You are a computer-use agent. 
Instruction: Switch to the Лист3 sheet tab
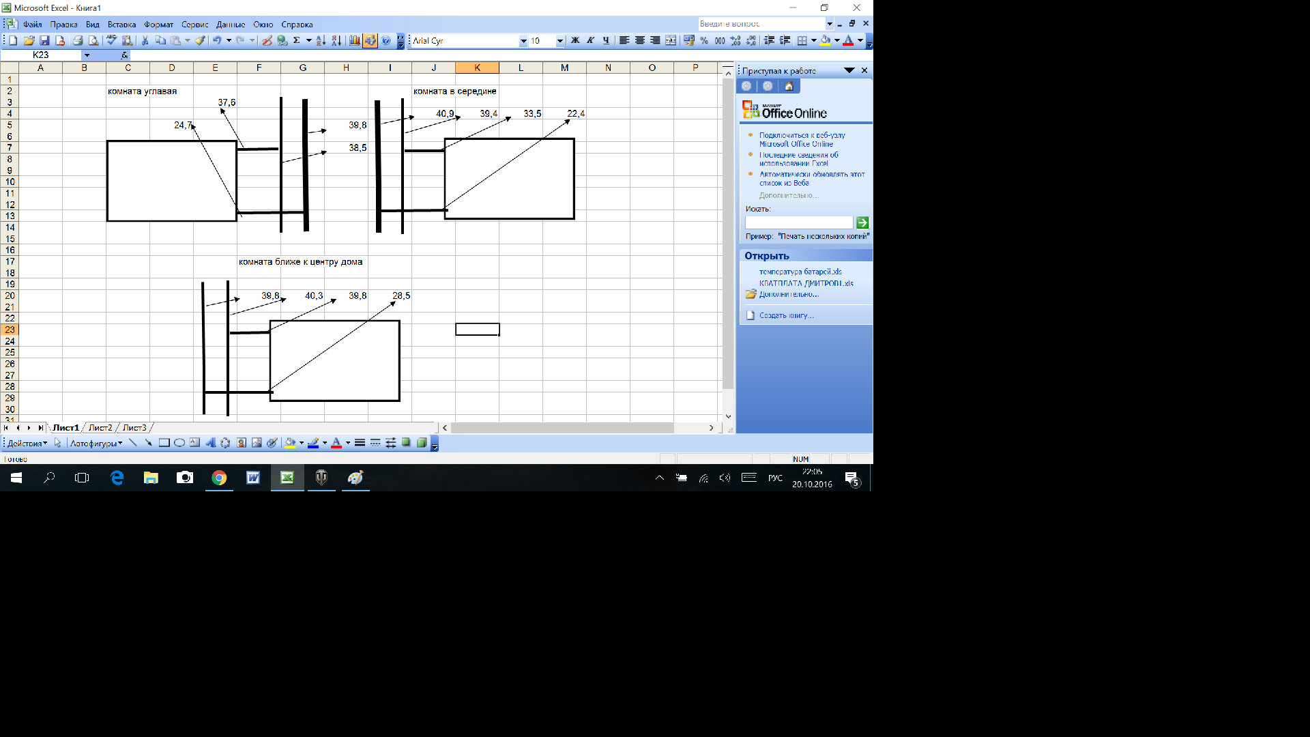pos(134,428)
